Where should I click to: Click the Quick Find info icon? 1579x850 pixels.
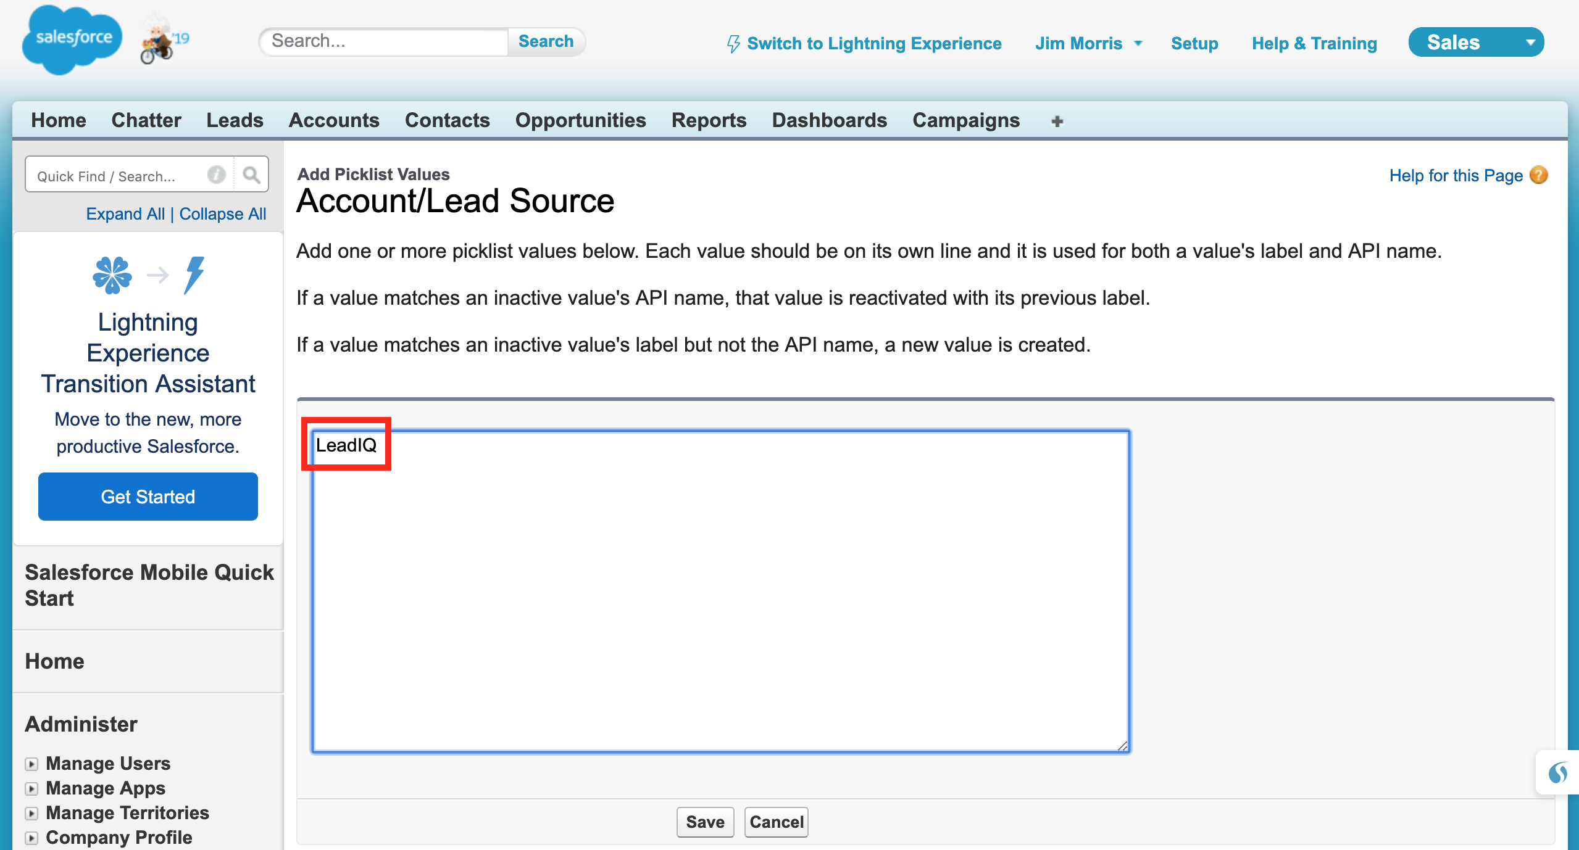coord(216,175)
